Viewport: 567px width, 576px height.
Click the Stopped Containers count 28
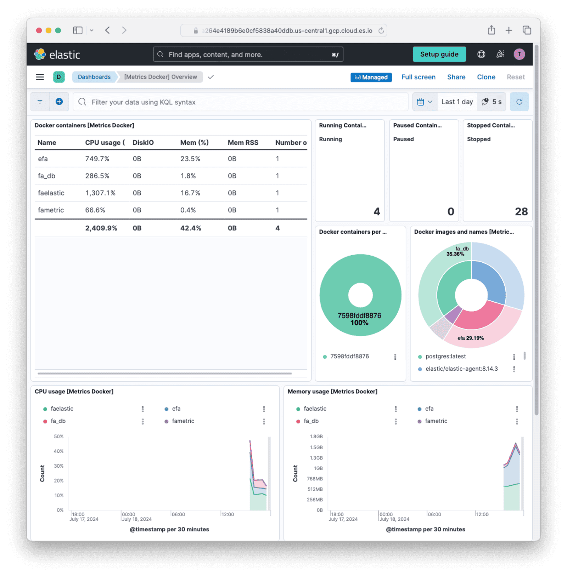(521, 211)
